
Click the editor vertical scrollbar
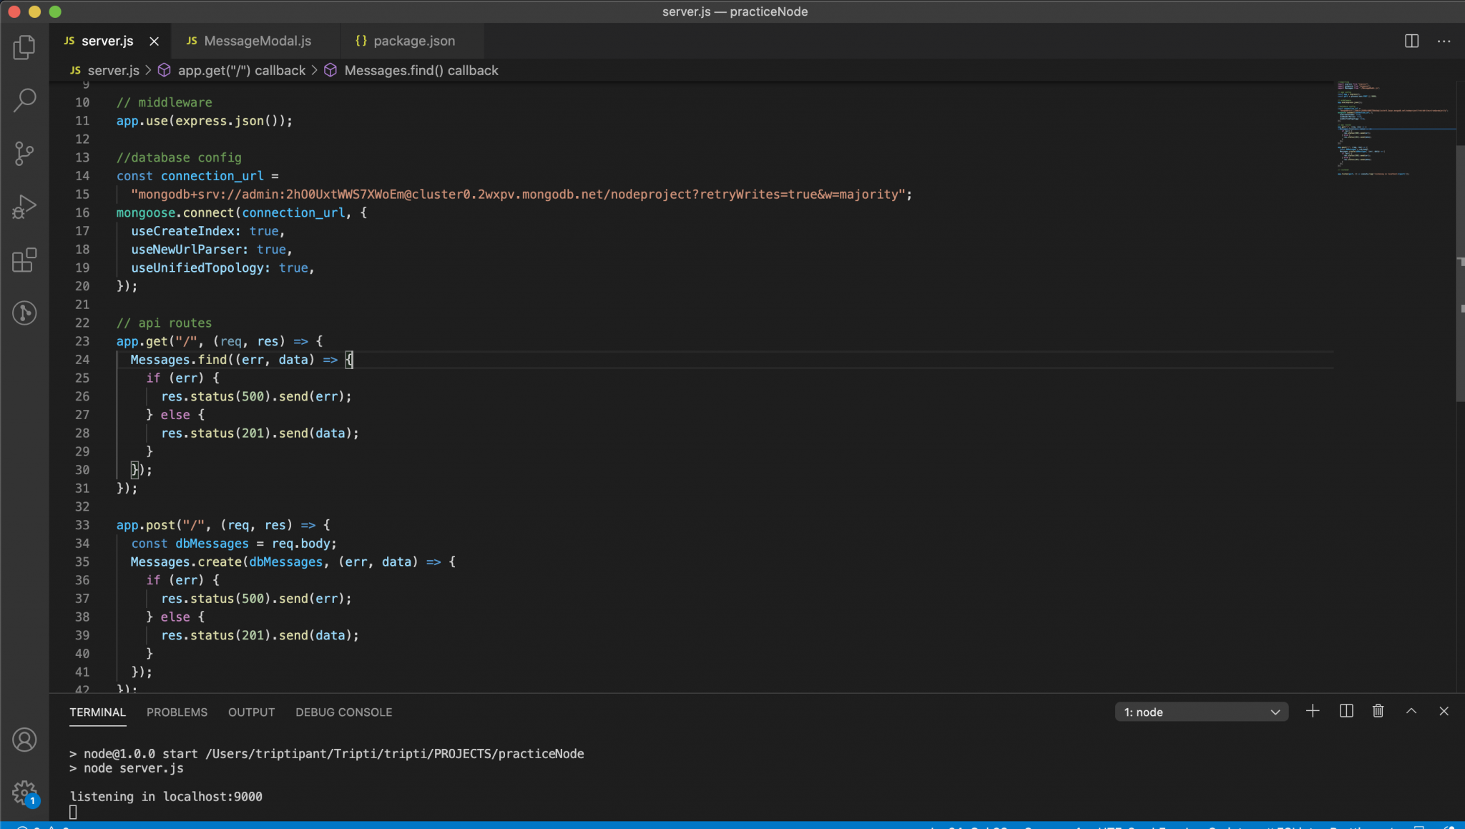(x=1460, y=272)
